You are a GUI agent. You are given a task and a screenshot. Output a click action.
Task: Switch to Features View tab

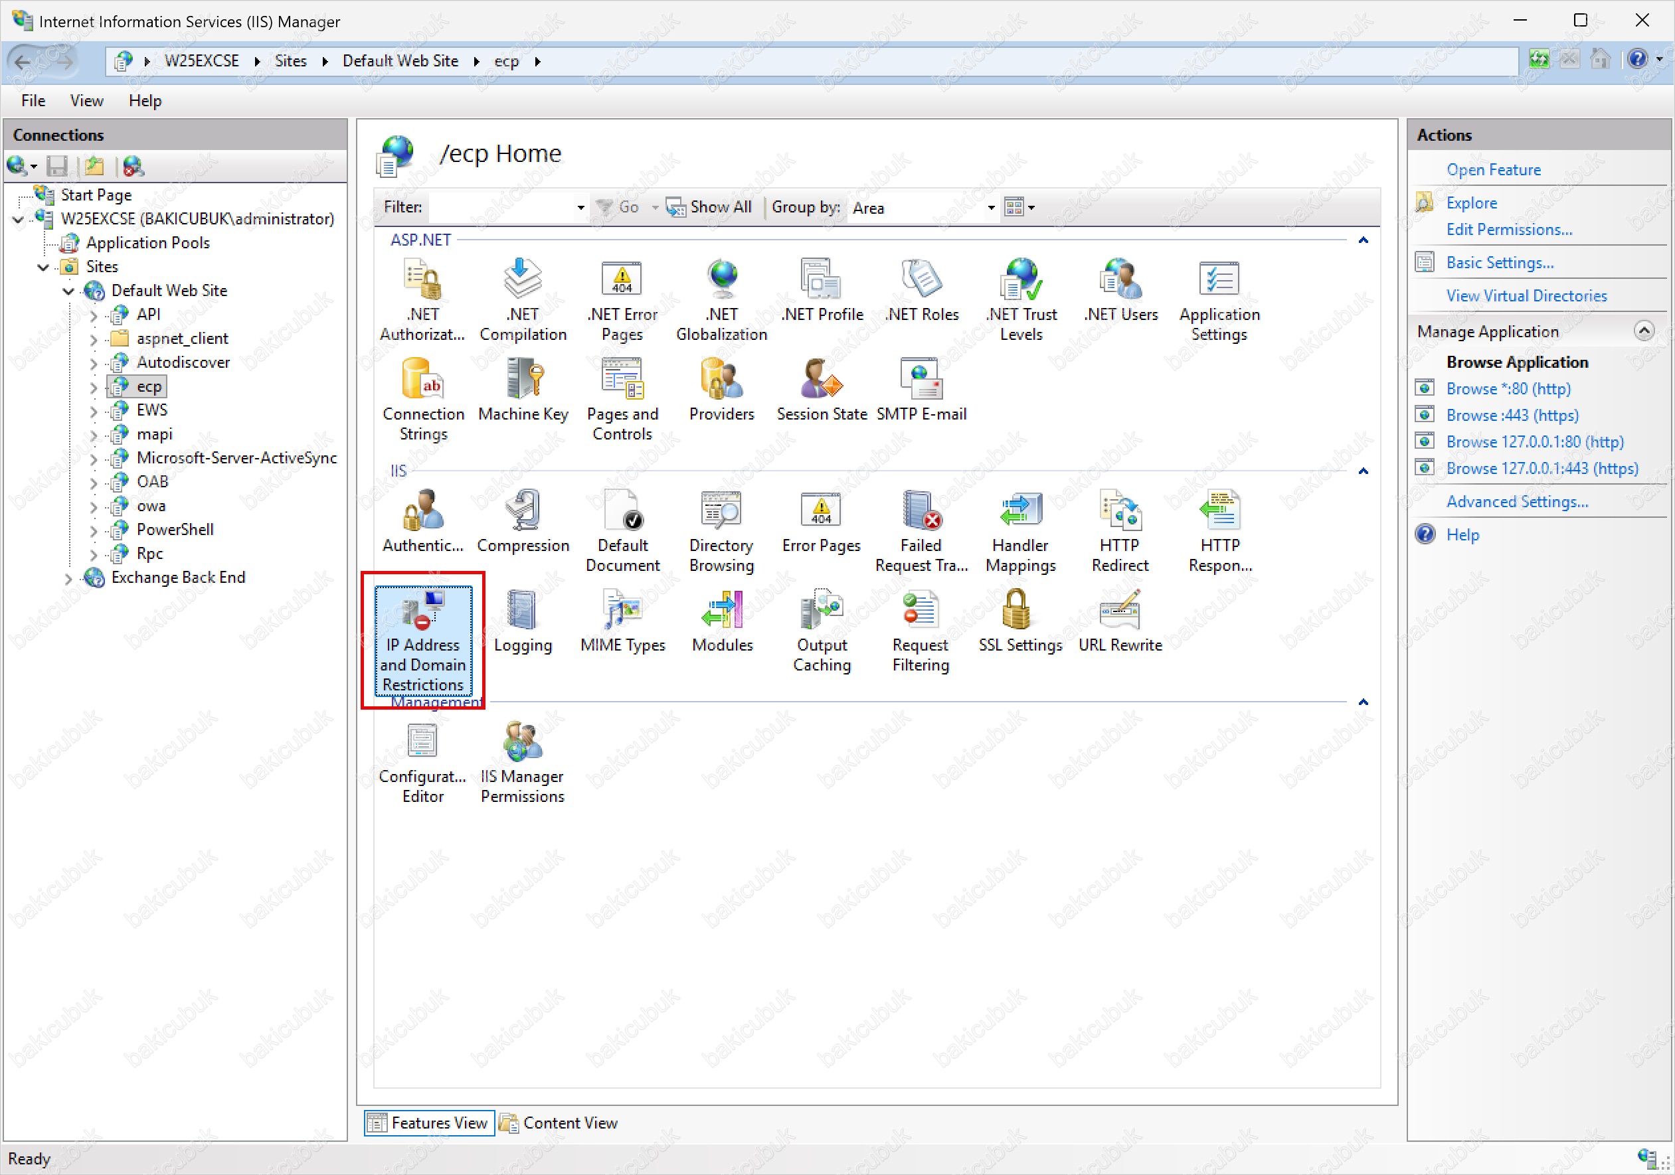tap(429, 1123)
